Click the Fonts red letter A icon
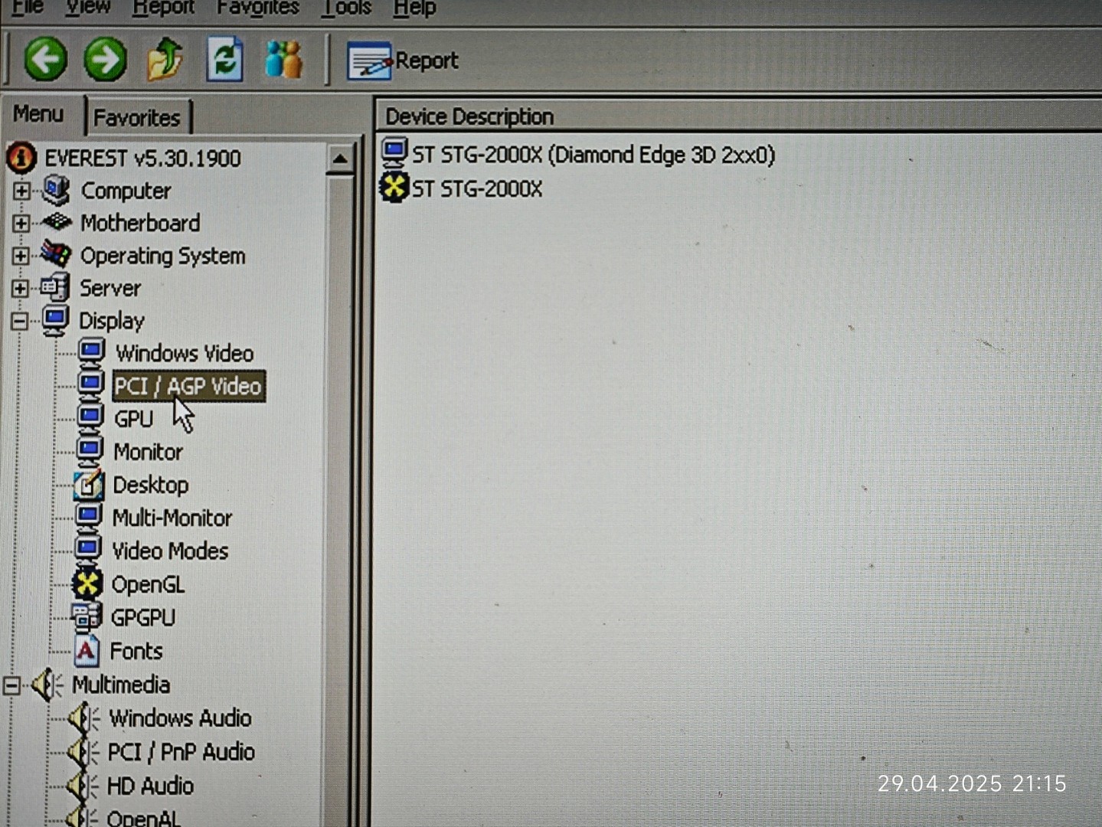 [86, 650]
